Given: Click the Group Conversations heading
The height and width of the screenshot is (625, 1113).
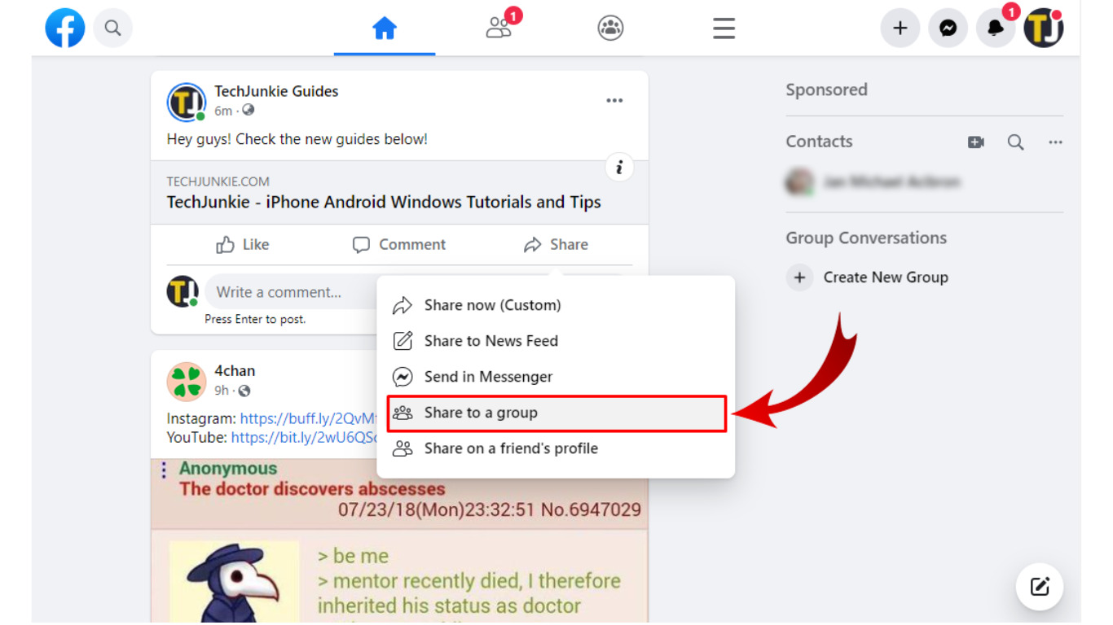Looking at the screenshot, I should click(866, 238).
